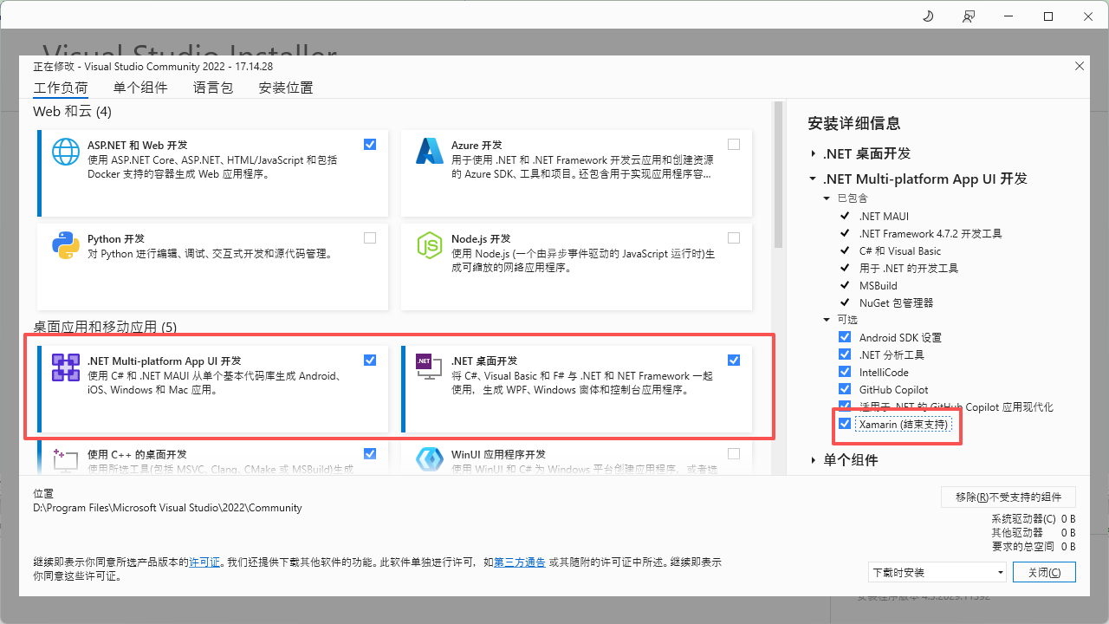Uncheck Xamarin (结束支持) optional component
This screenshot has height=624, width=1109.
tap(845, 424)
